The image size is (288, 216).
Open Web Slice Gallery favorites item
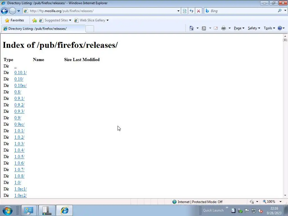(91, 20)
